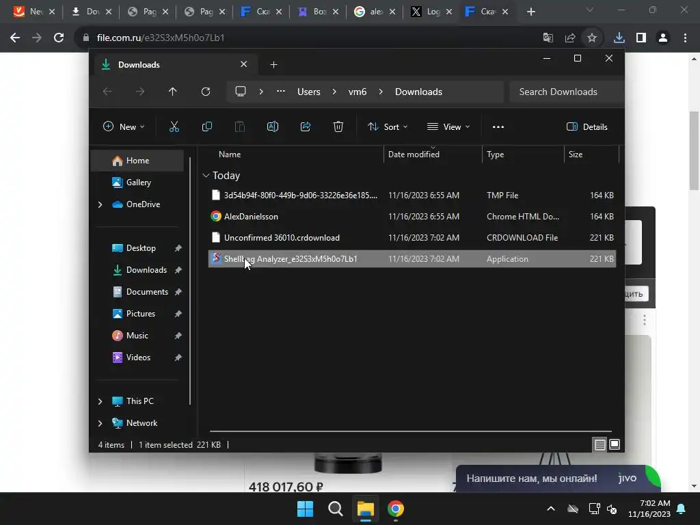Viewport: 700px width, 525px height.
Task: Open Chrome profile avatar icon
Action: click(x=663, y=38)
